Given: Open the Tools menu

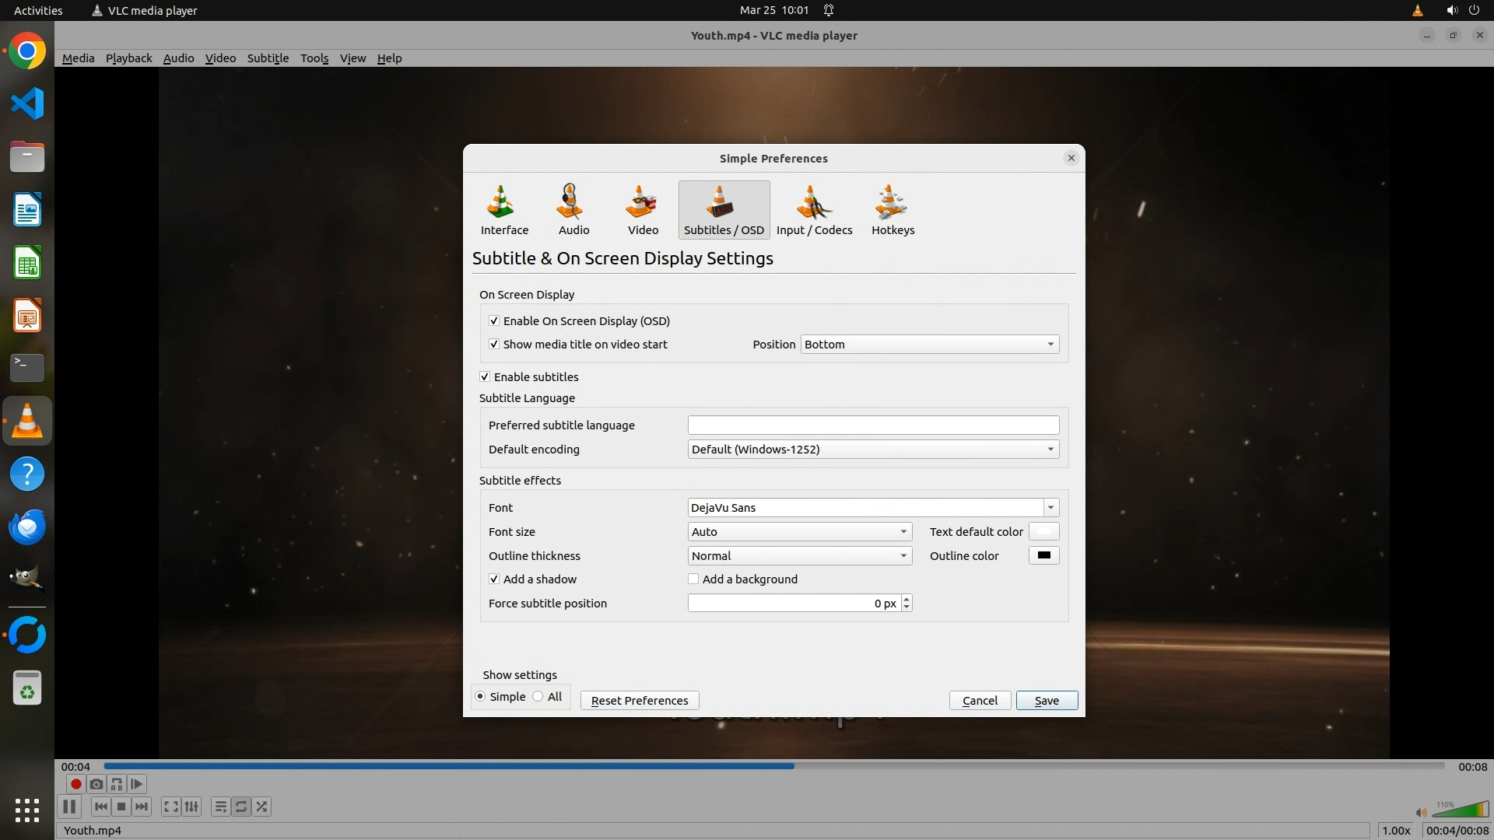Looking at the screenshot, I should tap(314, 58).
